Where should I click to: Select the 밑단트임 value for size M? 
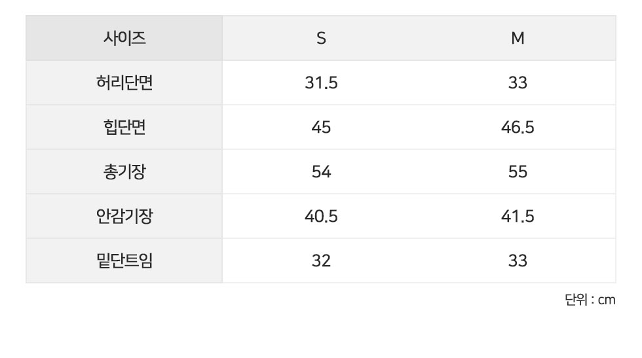tap(518, 260)
